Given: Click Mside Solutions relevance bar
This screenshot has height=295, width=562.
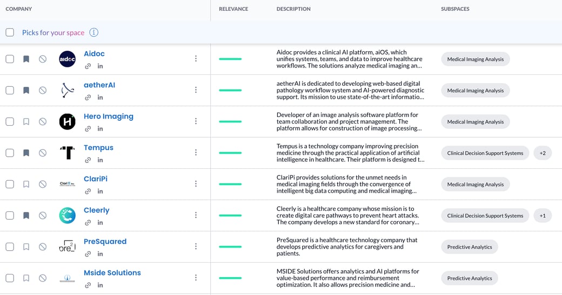Looking at the screenshot, I should (230, 278).
